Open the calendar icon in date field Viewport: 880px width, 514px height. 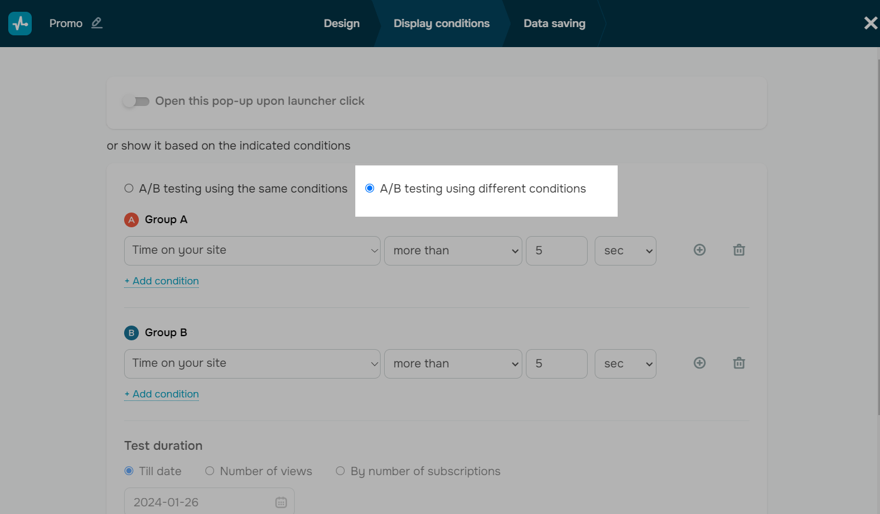[x=281, y=502]
